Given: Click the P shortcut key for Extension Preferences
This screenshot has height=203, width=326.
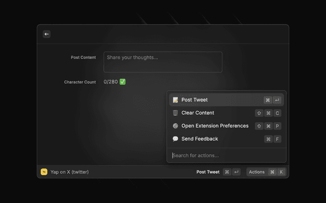Looking at the screenshot, I should [277, 126].
